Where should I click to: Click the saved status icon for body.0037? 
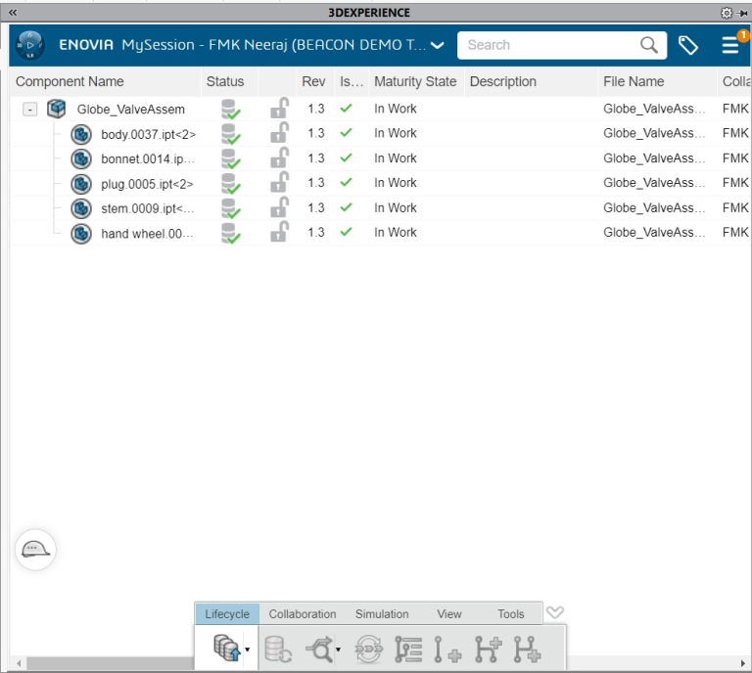(230, 134)
